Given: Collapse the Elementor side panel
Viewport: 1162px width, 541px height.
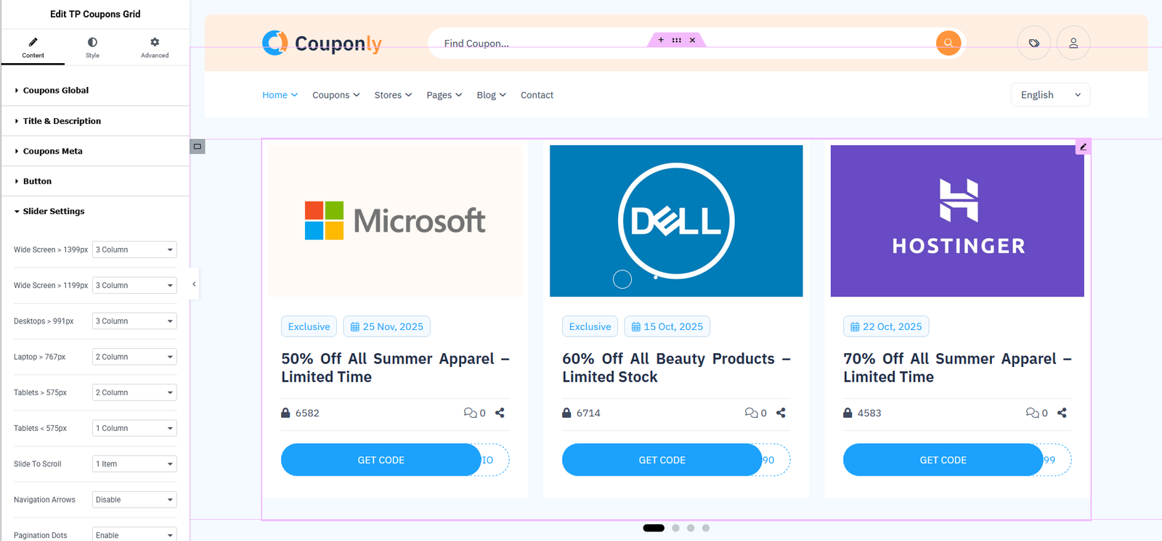Looking at the screenshot, I should 194,284.
